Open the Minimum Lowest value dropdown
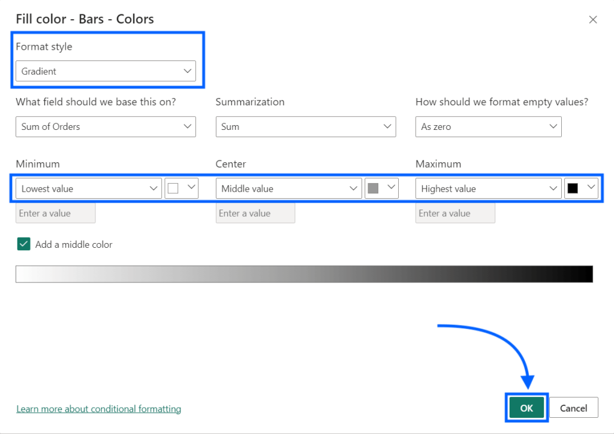Screen dimensions: 614x434 point(88,189)
